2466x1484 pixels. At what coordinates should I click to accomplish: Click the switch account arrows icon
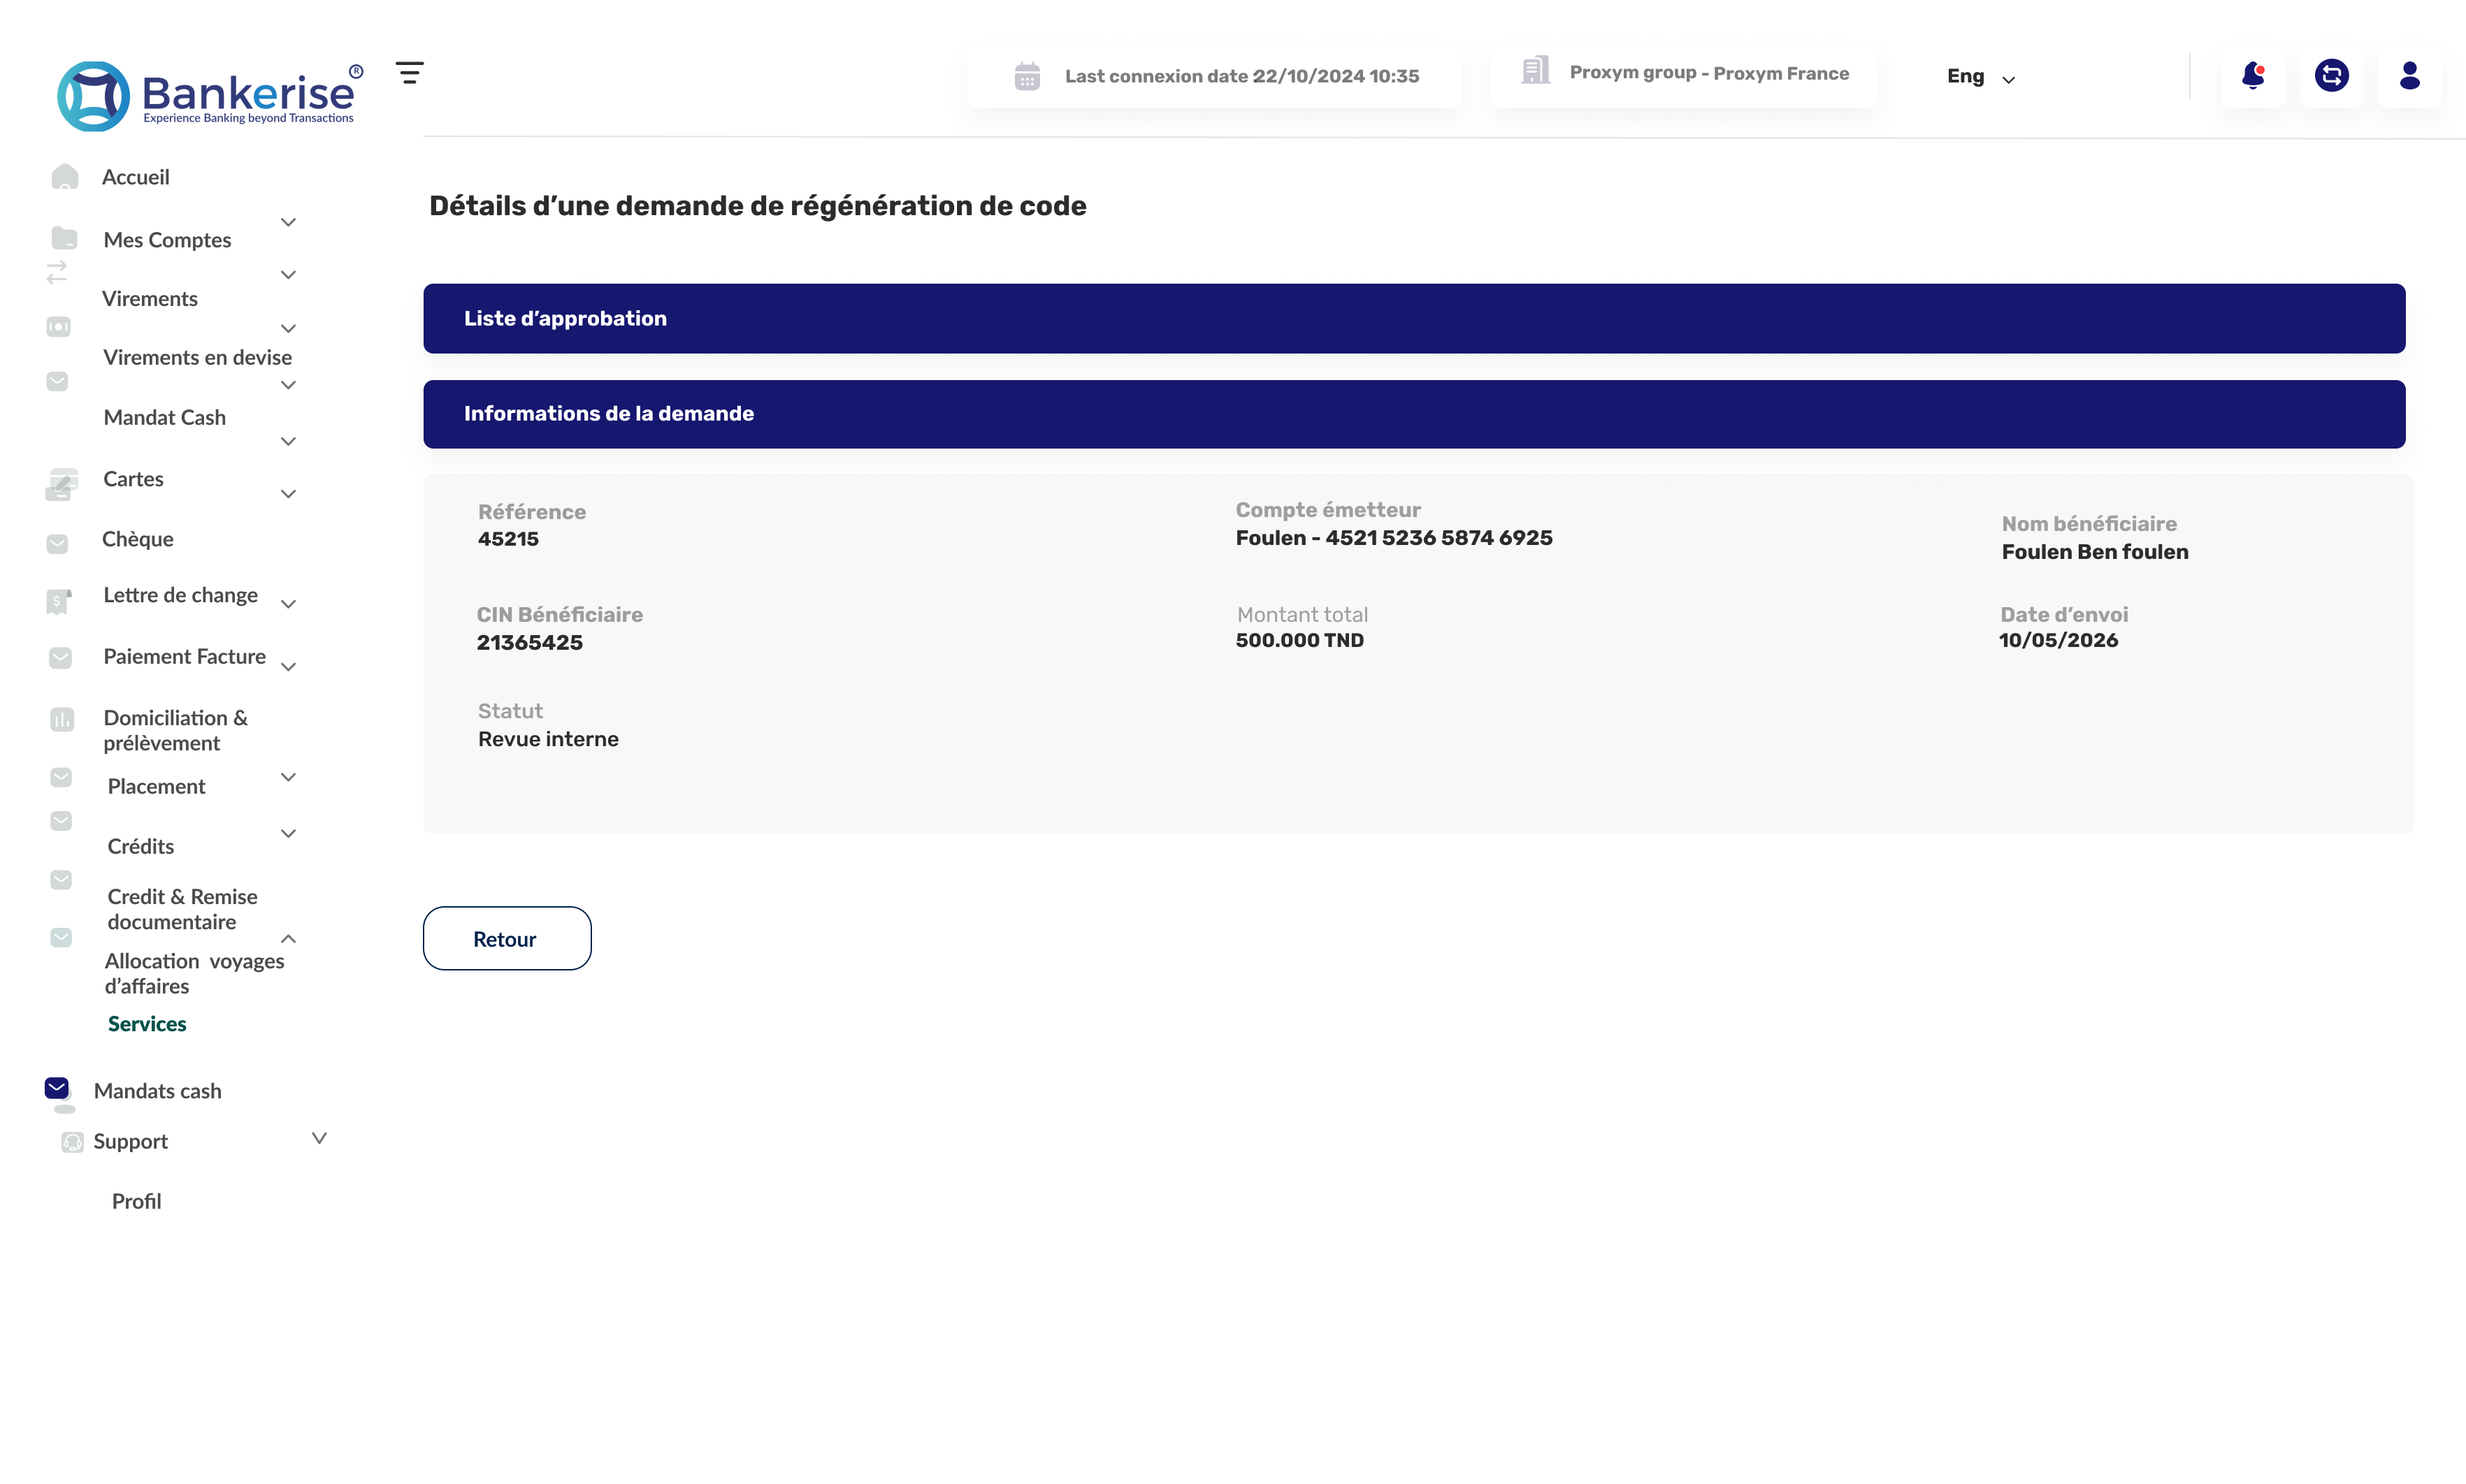(2332, 76)
